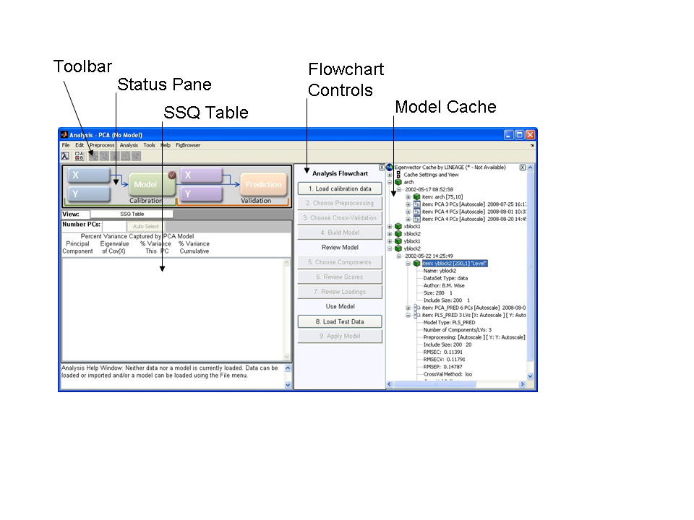Click the Build Model button

click(x=340, y=233)
